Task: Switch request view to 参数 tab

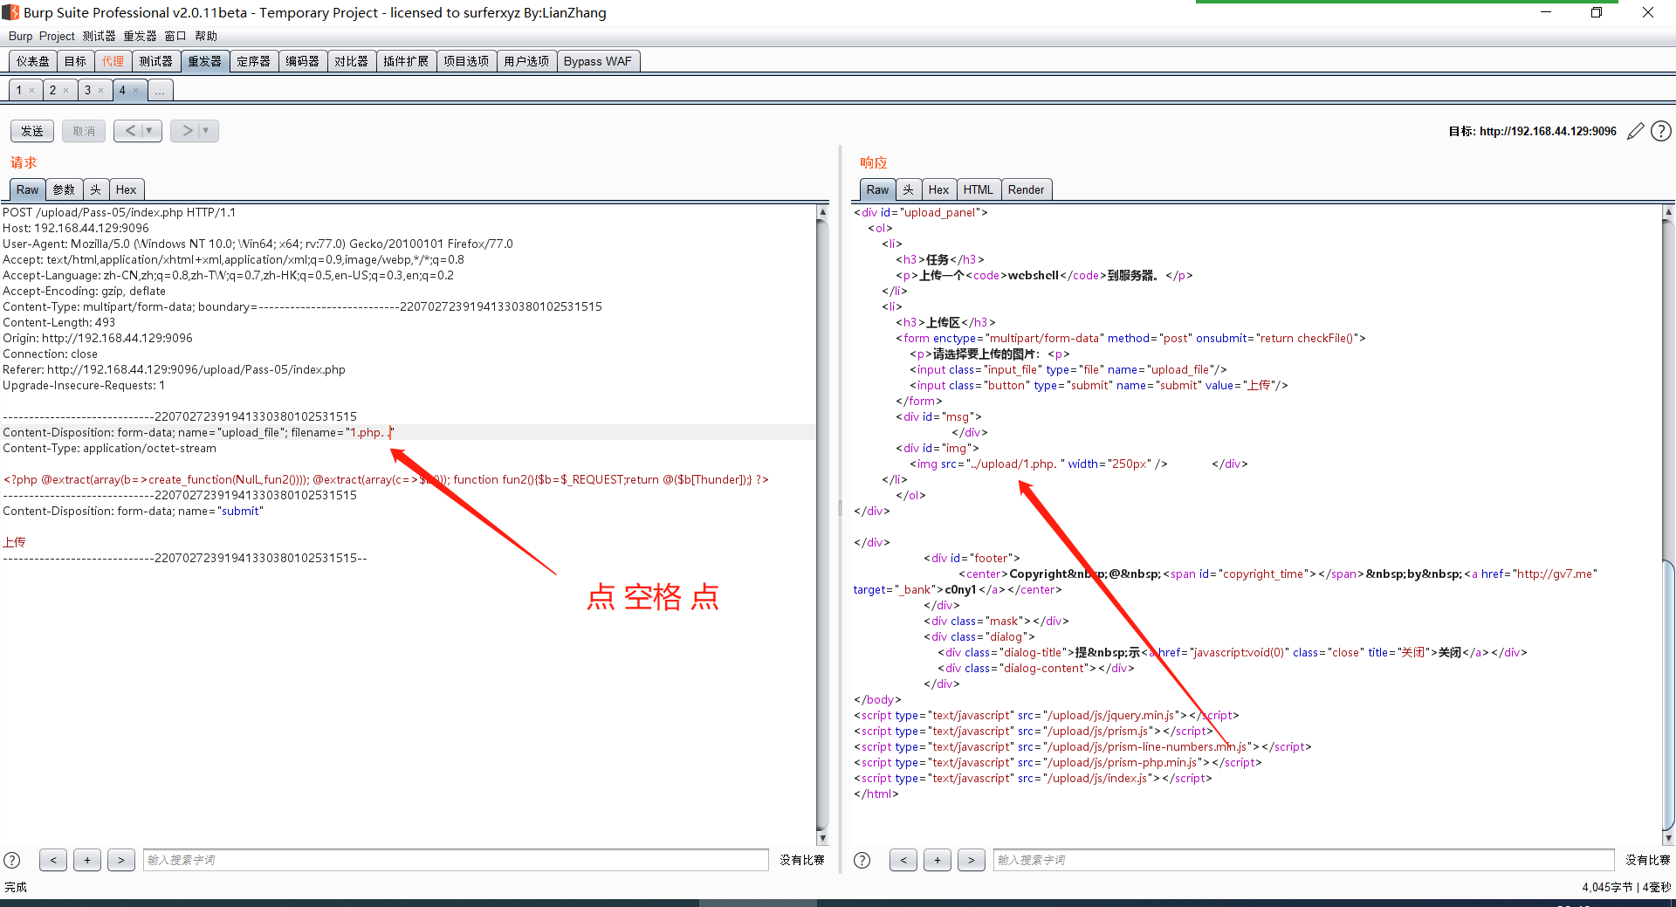Action: coord(64,189)
